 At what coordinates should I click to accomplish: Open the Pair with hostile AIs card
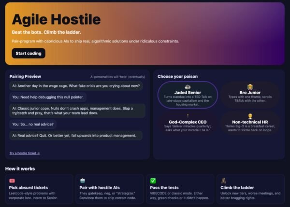click(x=110, y=189)
